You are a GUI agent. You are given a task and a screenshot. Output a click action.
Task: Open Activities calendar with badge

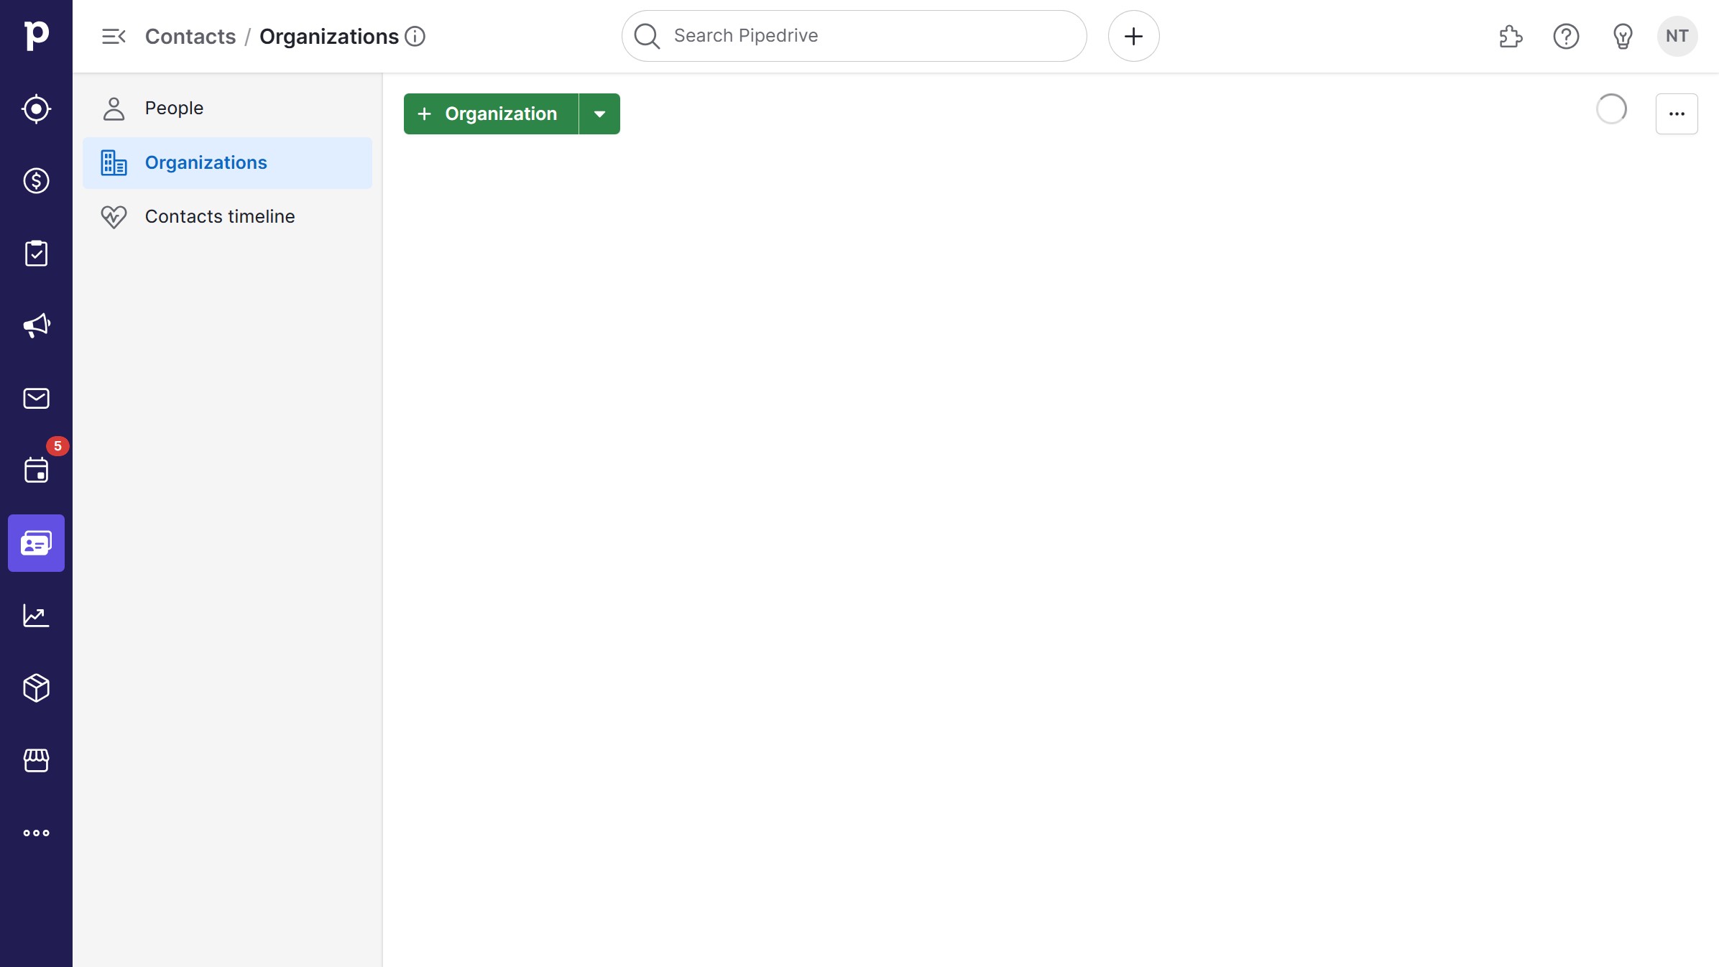(x=36, y=471)
